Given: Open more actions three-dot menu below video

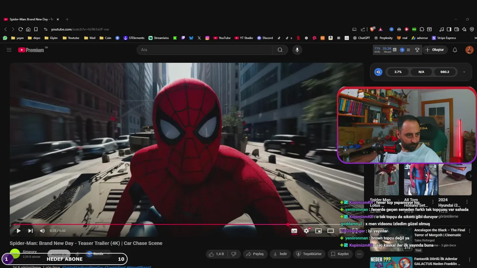Looking at the screenshot, I should [359, 254].
